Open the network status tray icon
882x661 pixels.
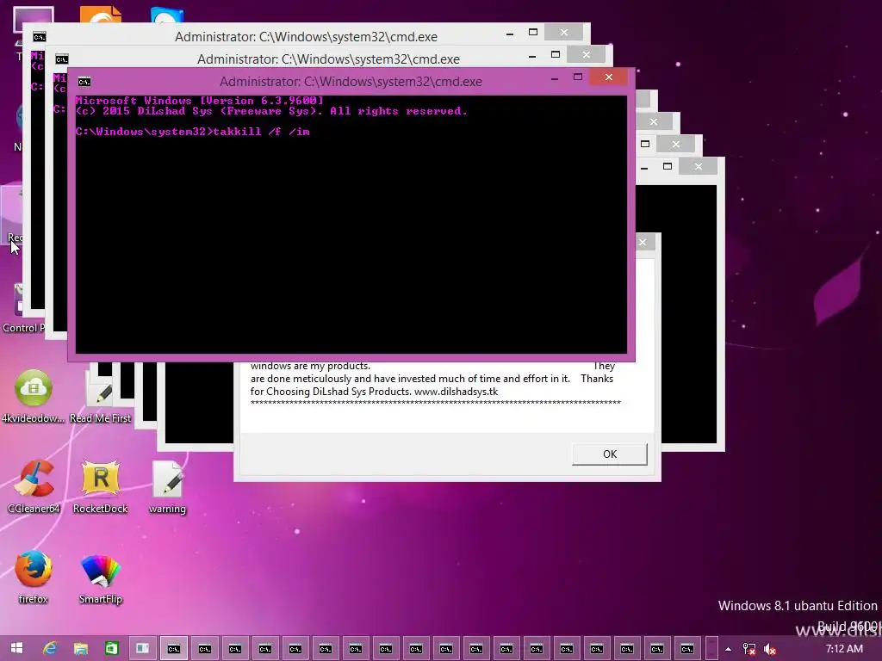tap(748, 649)
